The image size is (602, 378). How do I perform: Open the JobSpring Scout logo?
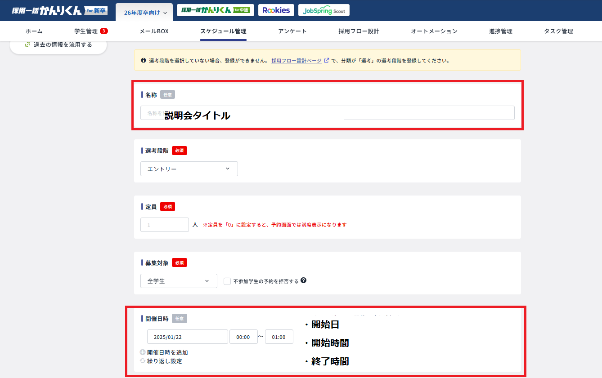pos(323,10)
